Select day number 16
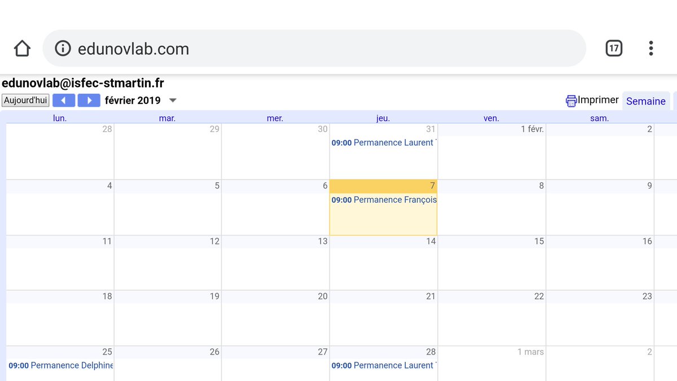This screenshot has height=381, width=677. tap(647, 241)
